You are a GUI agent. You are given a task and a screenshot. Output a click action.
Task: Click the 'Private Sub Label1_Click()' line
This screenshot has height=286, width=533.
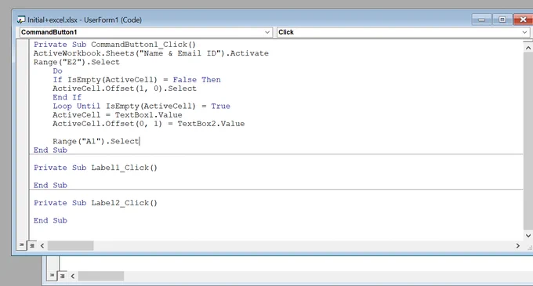click(96, 168)
